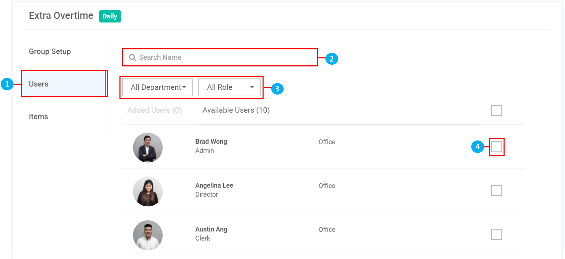Select Angelina Lee's checkbox

497,191
